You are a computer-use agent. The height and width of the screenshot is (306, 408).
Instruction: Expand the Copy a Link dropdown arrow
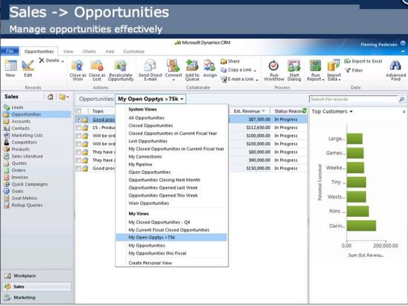coord(255,71)
